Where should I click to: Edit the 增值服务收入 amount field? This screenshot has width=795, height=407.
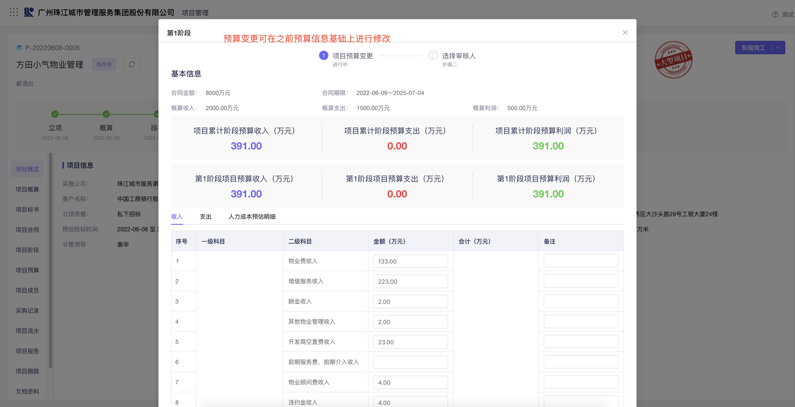[411, 281]
